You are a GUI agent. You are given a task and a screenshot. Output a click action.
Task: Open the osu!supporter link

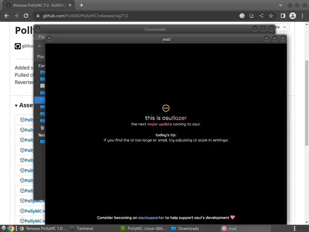(x=151, y=218)
